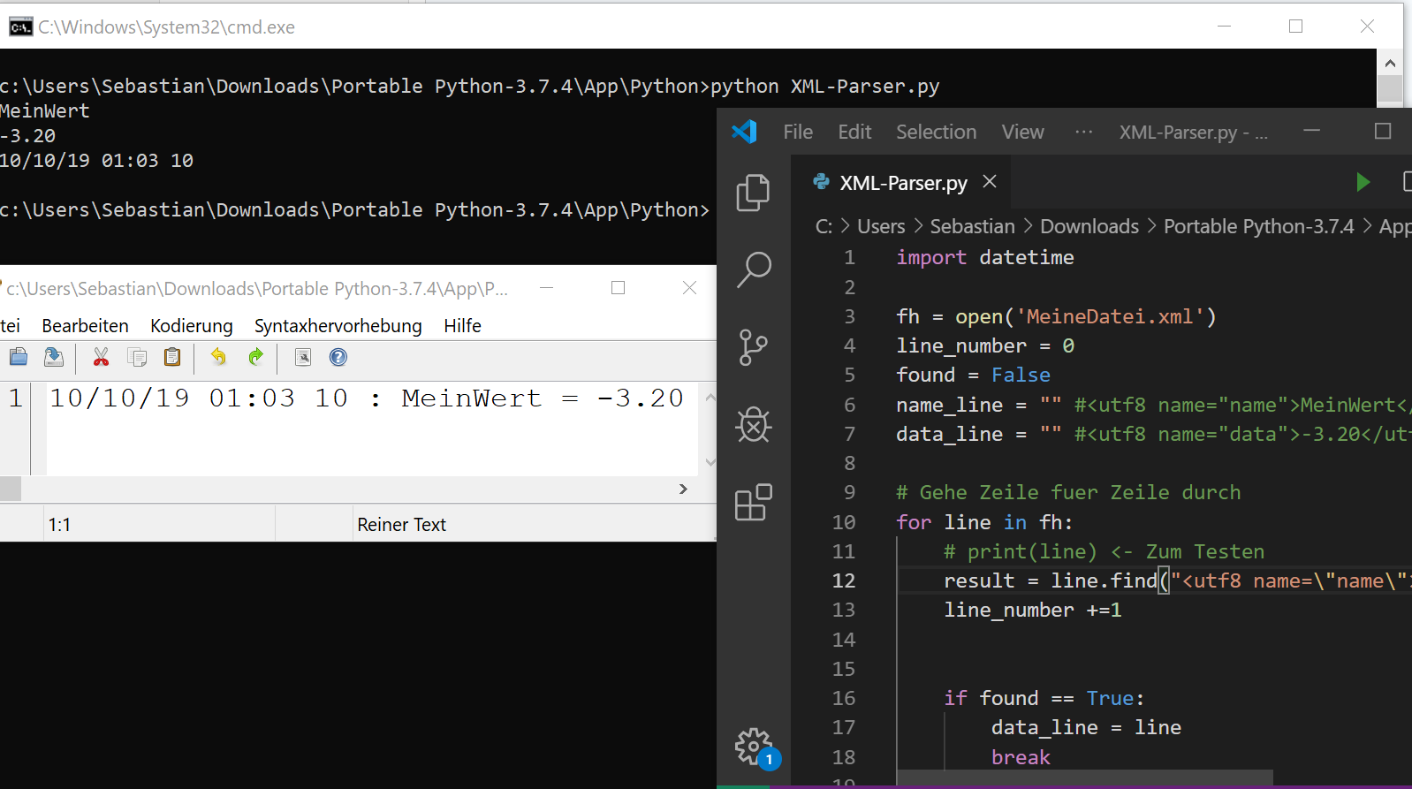
Task: Open the View menu in VS Code
Action: 1022,132
